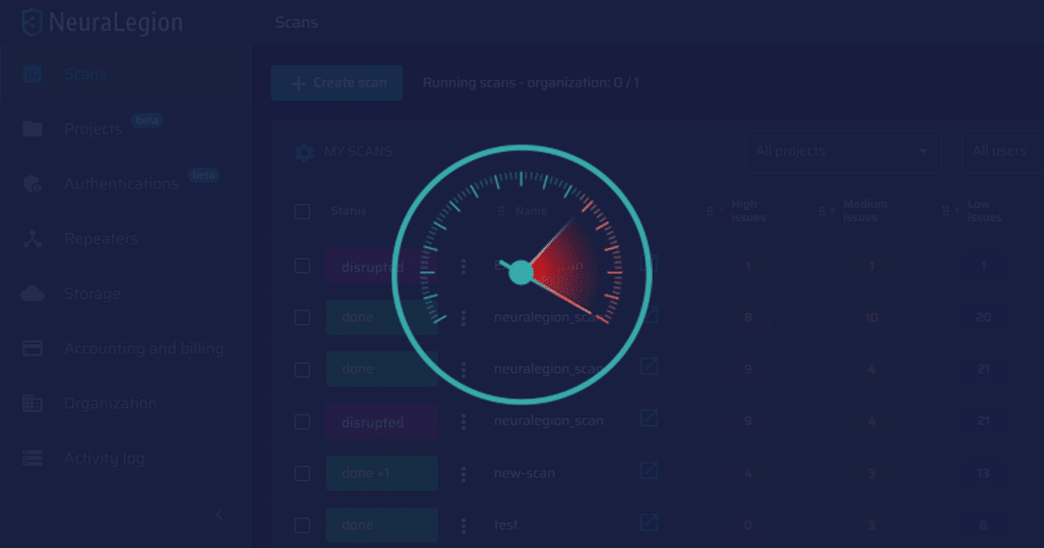Click the Medium issues column header
1044x548 pixels.
[x=865, y=211]
